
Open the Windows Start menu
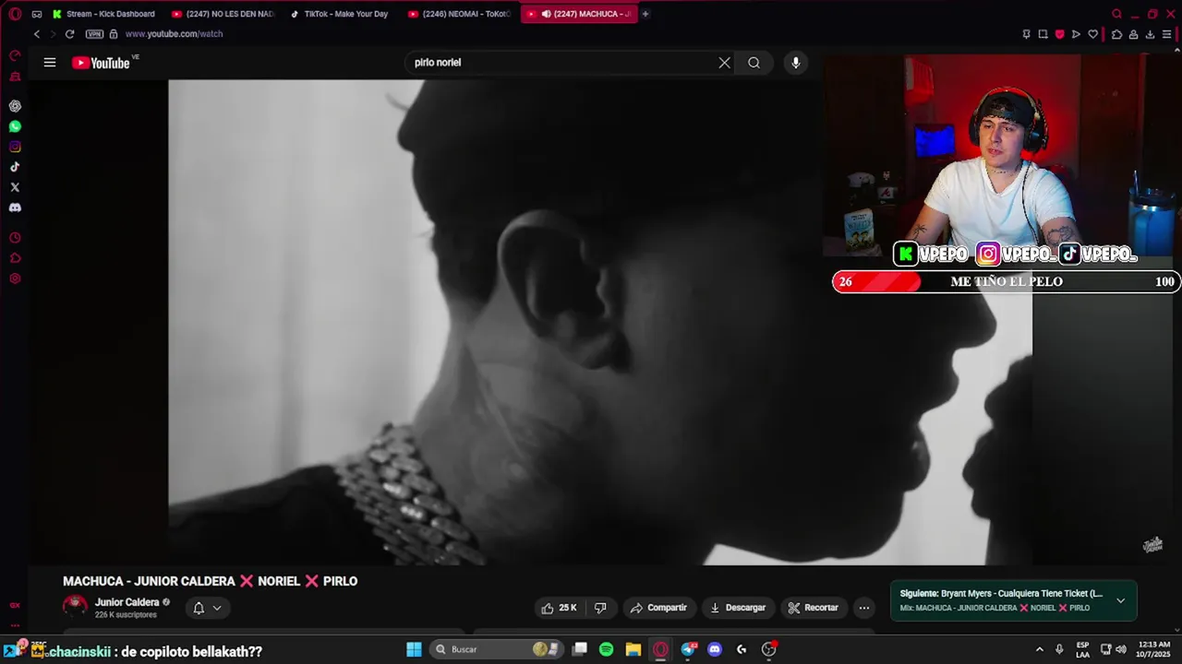point(415,649)
